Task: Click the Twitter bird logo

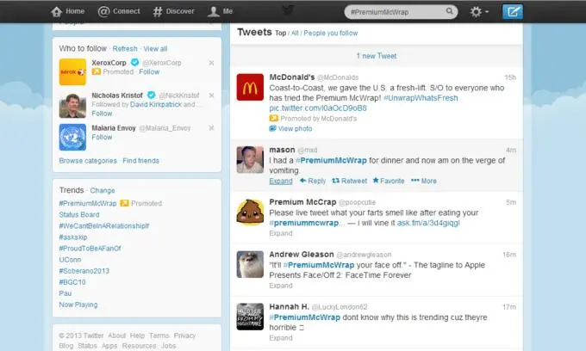Action: tap(288, 10)
